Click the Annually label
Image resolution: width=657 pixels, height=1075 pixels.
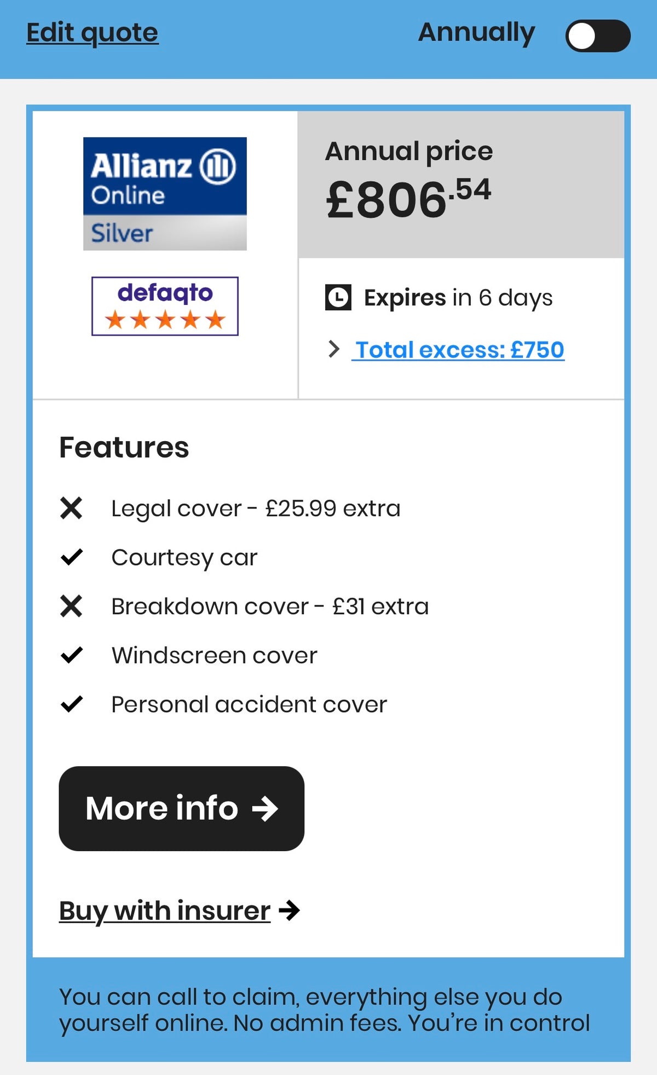pos(476,33)
